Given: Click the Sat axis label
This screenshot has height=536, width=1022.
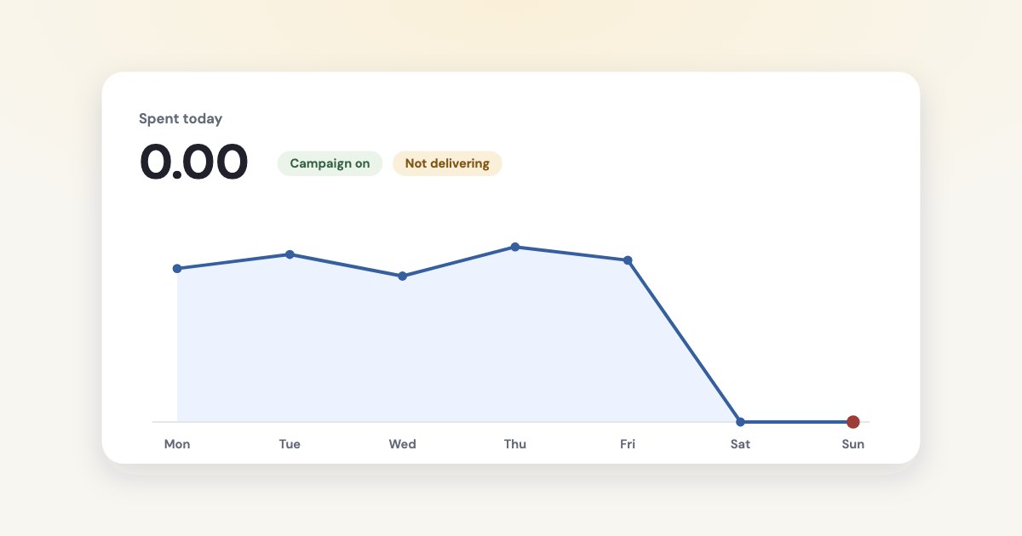Looking at the screenshot, I should [x=740, y=444].
